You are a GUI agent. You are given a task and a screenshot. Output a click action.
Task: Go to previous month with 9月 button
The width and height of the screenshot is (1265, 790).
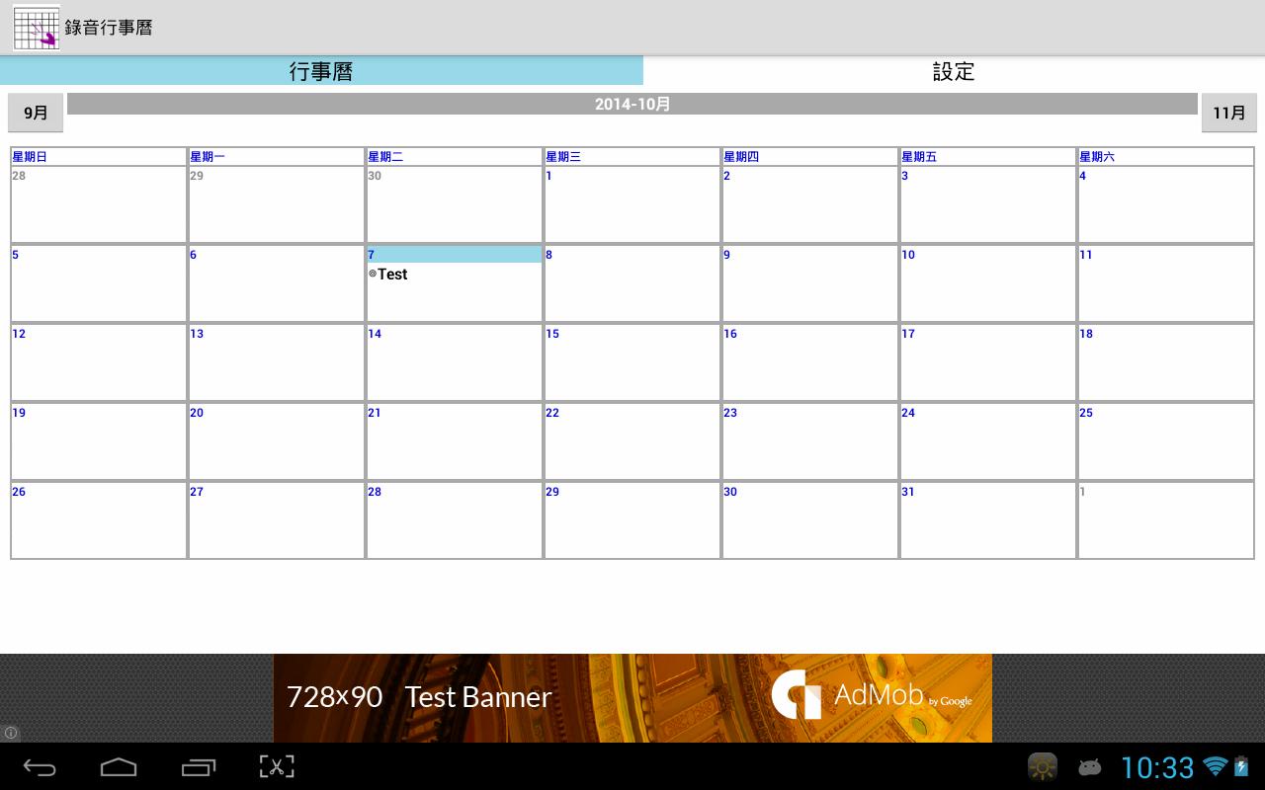click(x=35, y=113)
